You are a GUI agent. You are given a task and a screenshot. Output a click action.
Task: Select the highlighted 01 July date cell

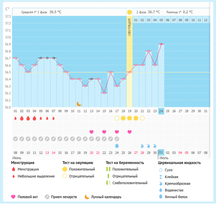click(161, 152)
